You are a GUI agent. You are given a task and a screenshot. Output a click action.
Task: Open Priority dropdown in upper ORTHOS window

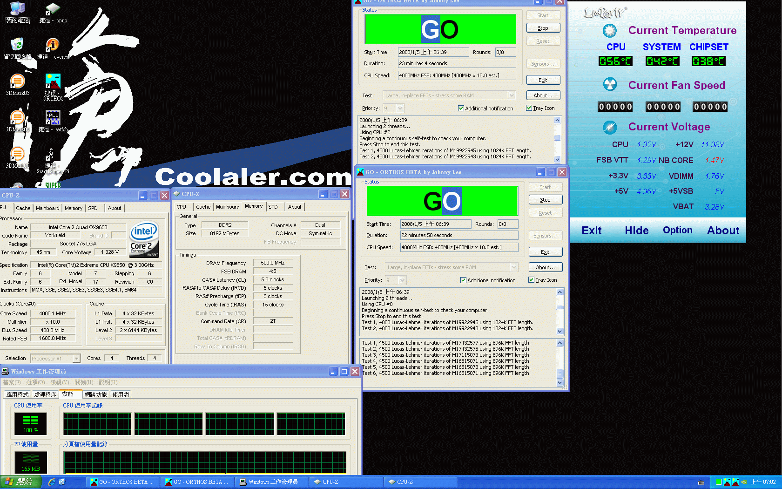[x=393, y=109]
